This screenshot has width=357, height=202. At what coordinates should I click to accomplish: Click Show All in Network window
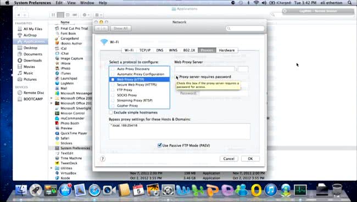pyautogui.click(x=121, y=29)
